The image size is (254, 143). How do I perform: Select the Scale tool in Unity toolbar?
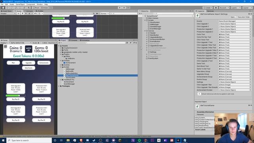coord(16,8)
